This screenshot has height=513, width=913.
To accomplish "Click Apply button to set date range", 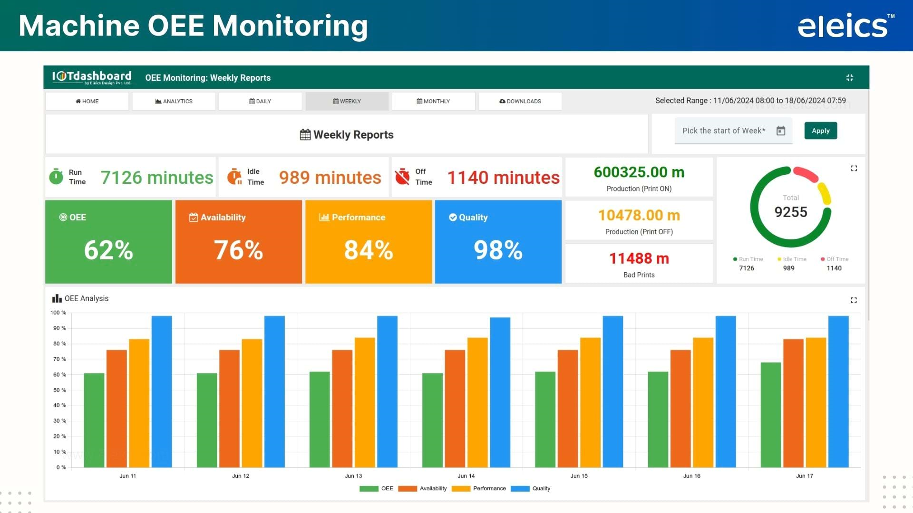I will pos(820,130).
